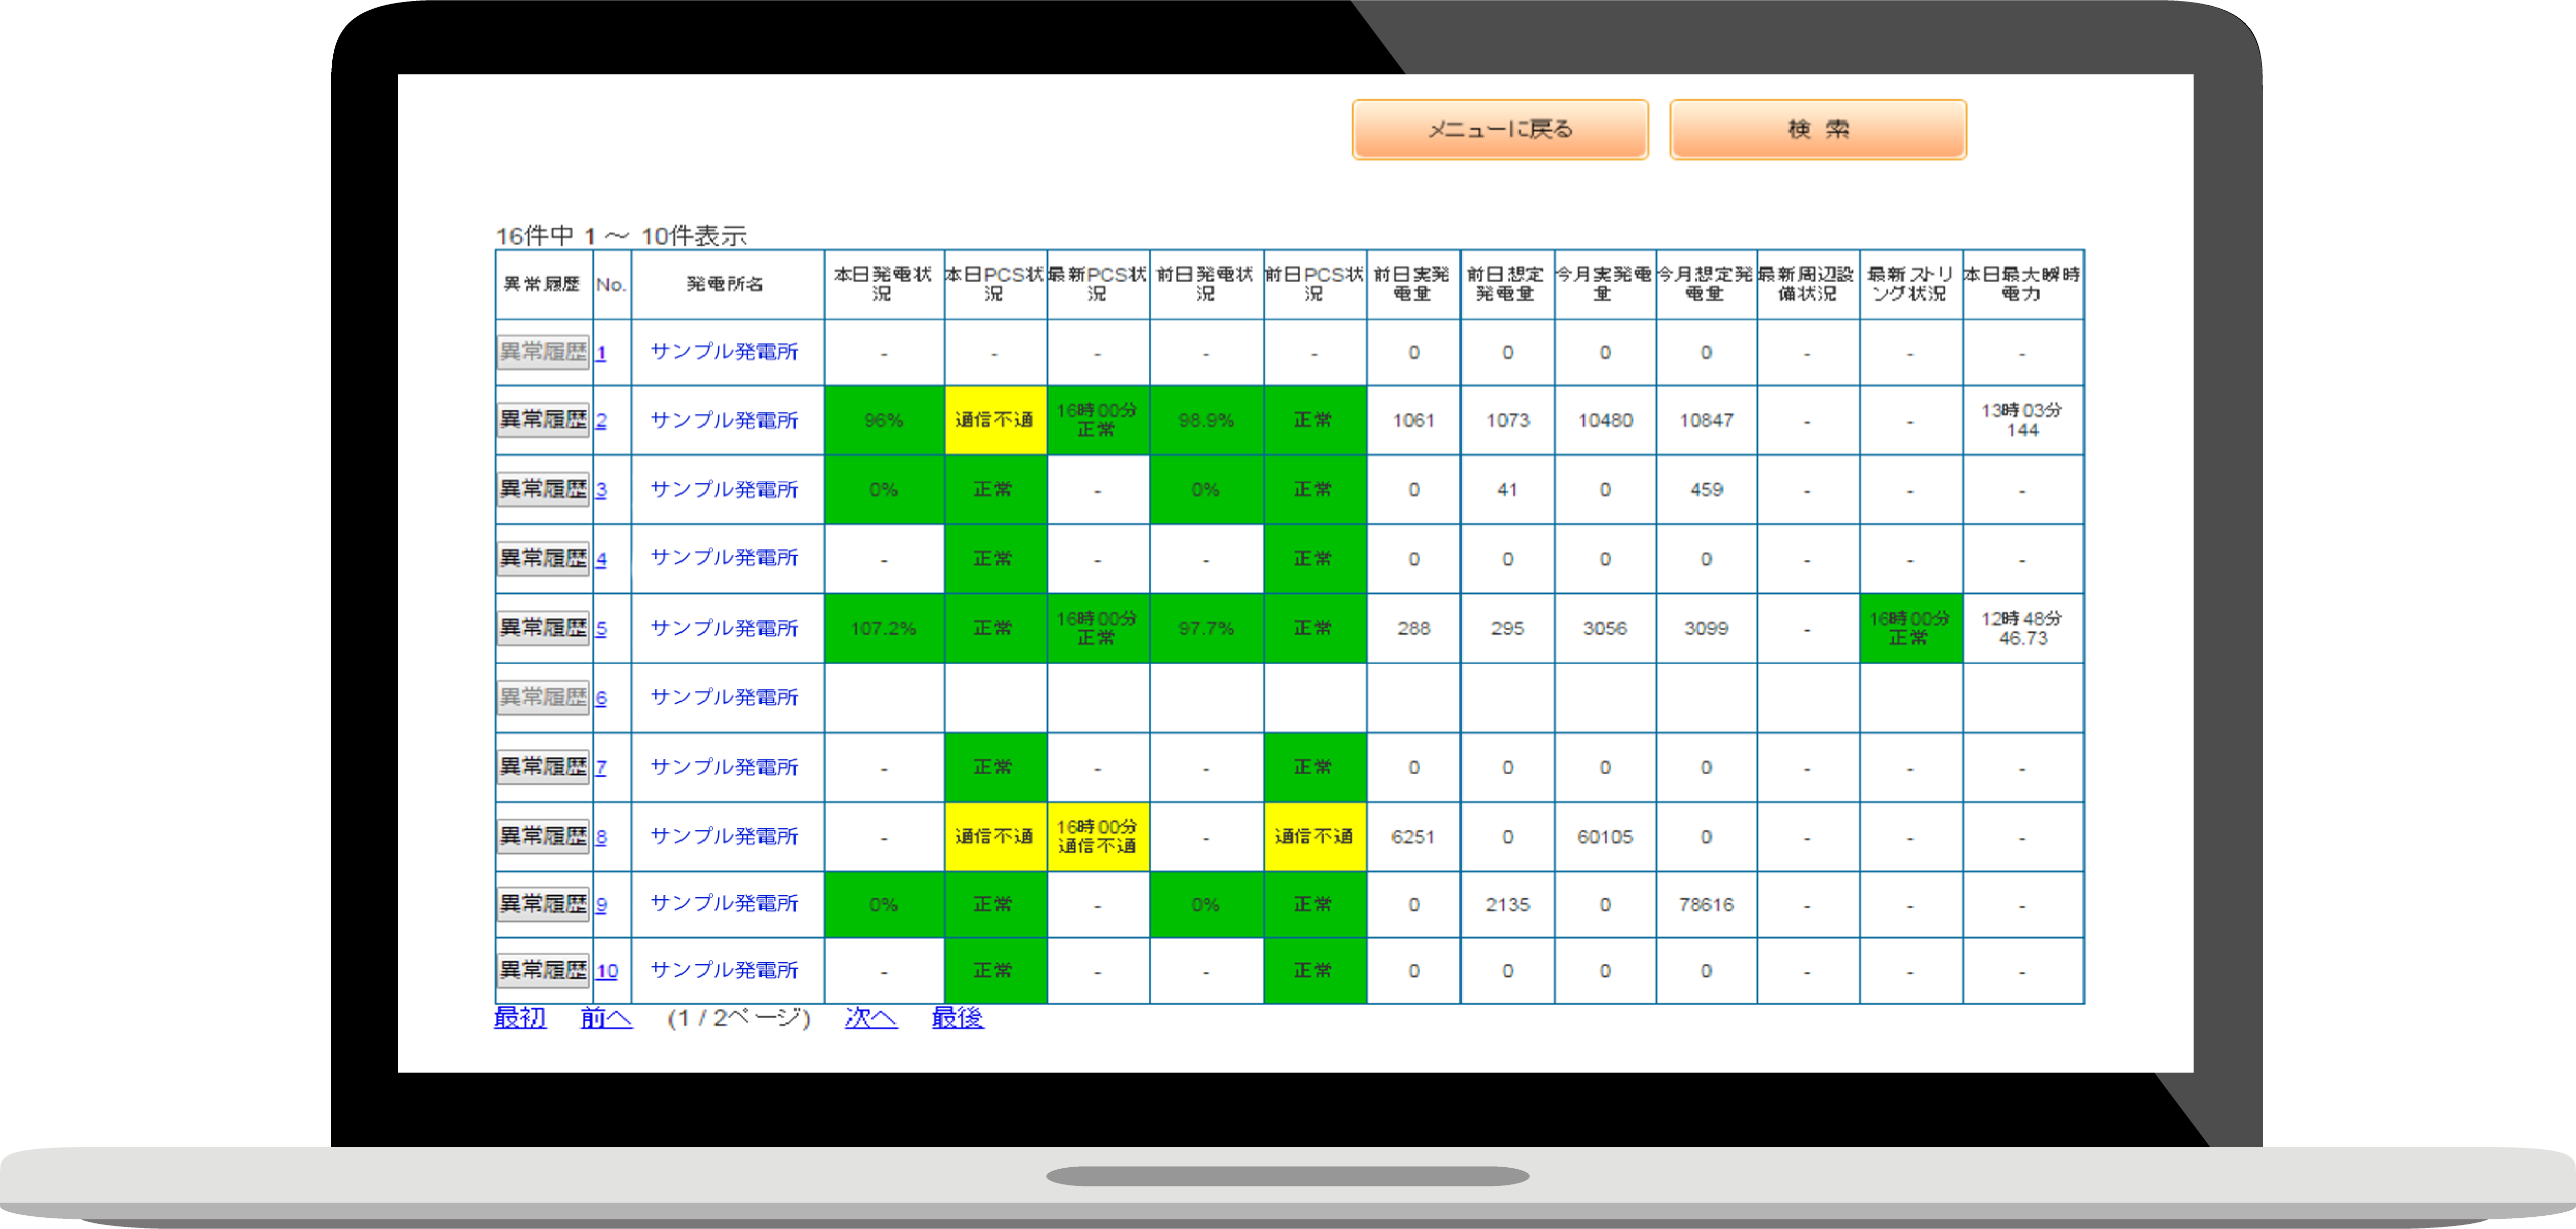The height and width of the screenshot is (1229, 2576).
Task: Open 異常履歴 for plant No. 4
Action: (543, 558)
